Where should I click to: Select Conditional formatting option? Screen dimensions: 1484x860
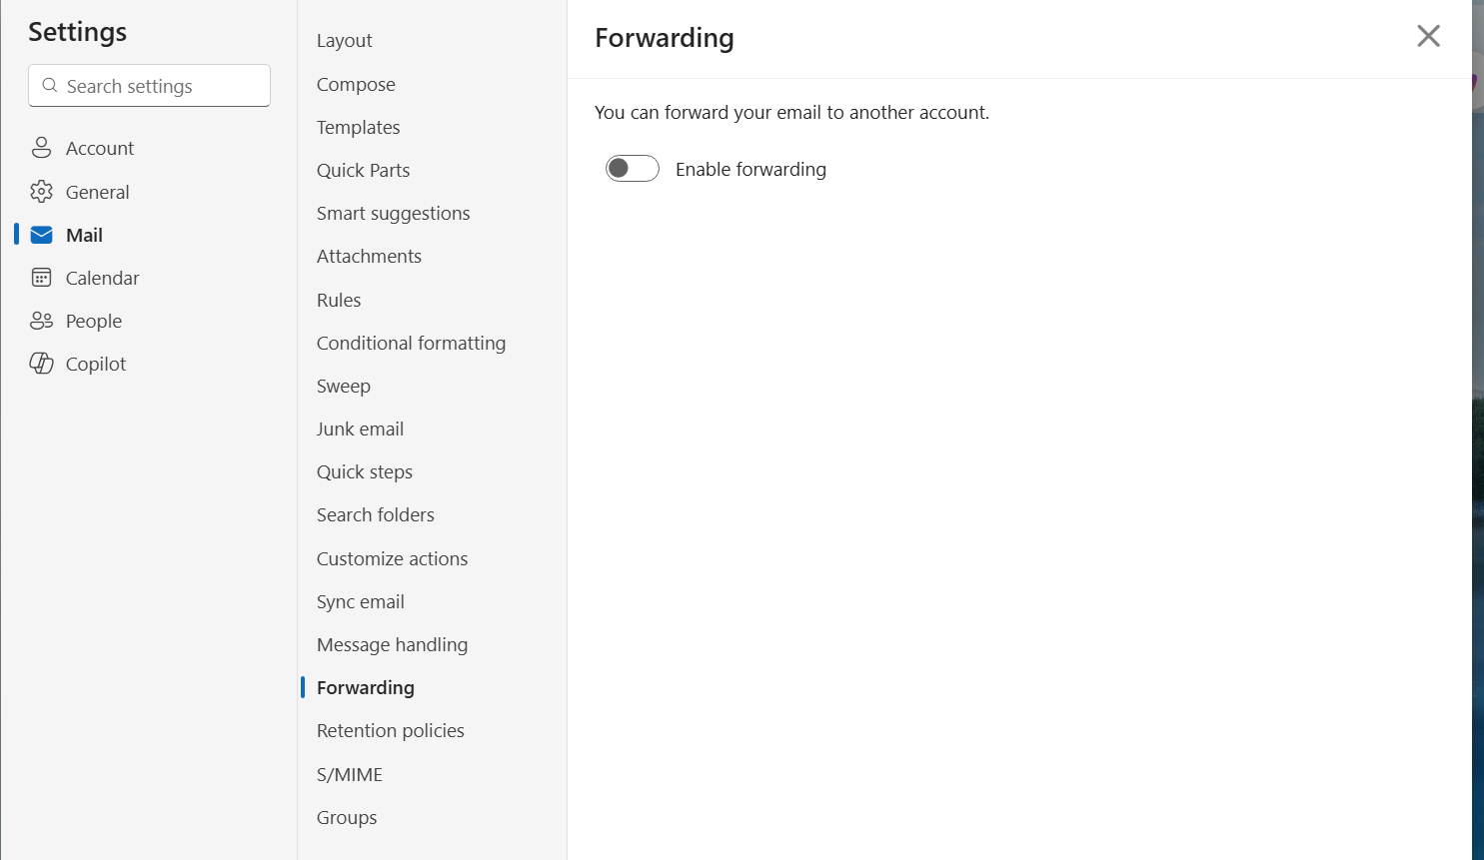point(411,343)
